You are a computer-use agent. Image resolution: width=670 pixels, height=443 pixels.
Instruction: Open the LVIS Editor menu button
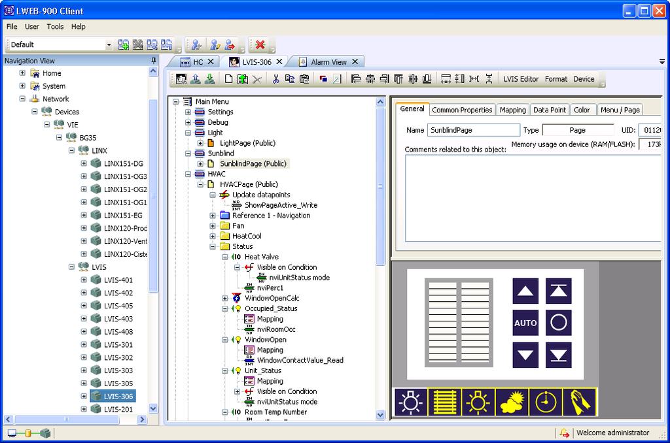pyautogui.click(x=520, y=79)
